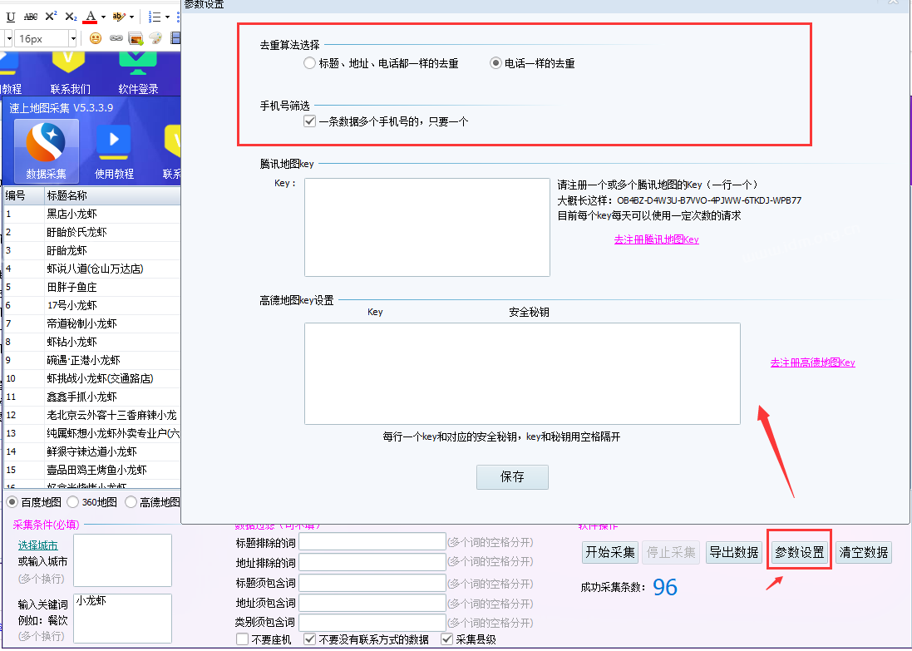Click the 标题排除的词 input field
The image size is (912, 651).
372,542
